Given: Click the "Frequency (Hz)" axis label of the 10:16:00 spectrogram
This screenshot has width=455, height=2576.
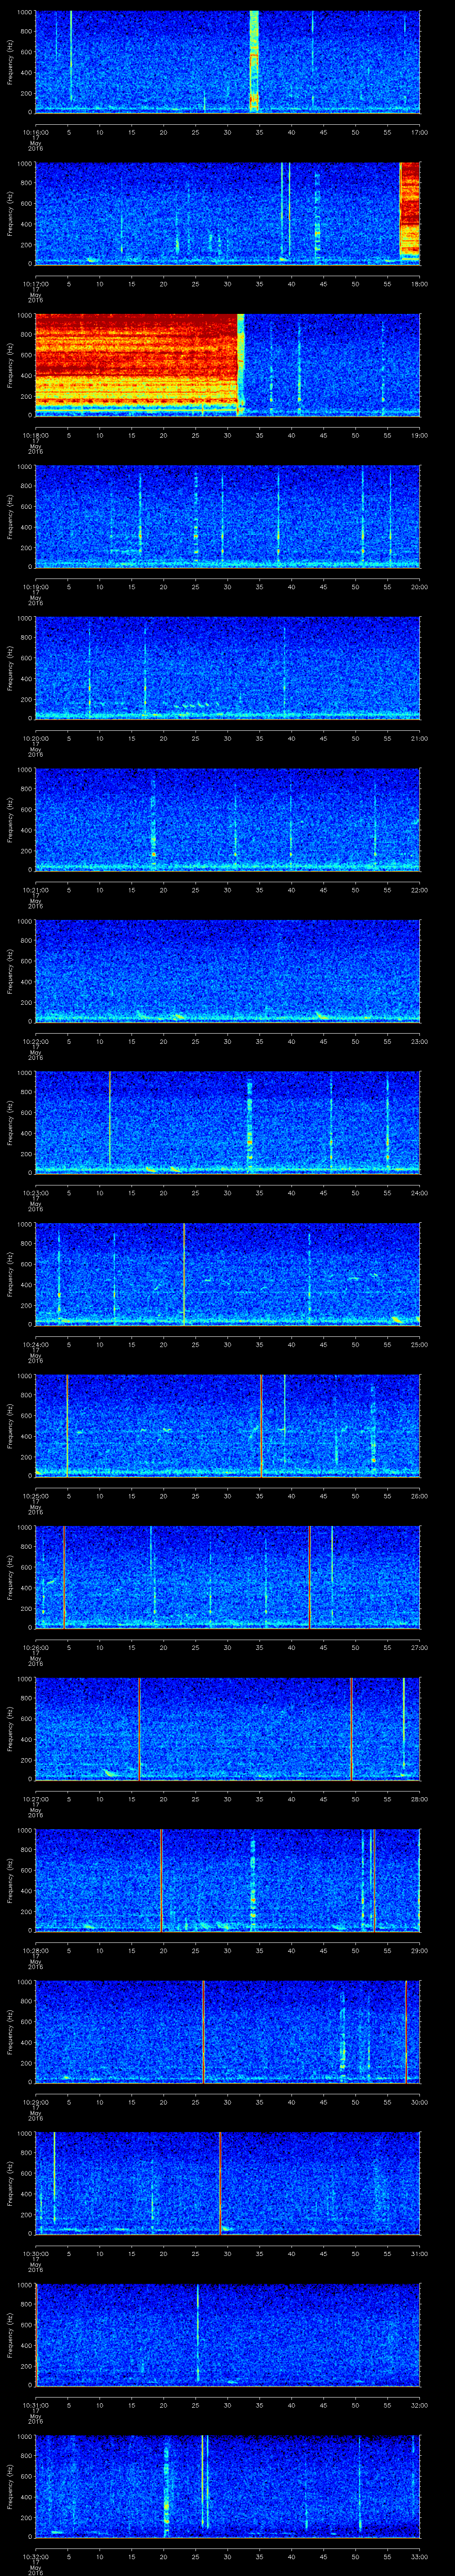Looking at the screenshot, I should [10, 62].
